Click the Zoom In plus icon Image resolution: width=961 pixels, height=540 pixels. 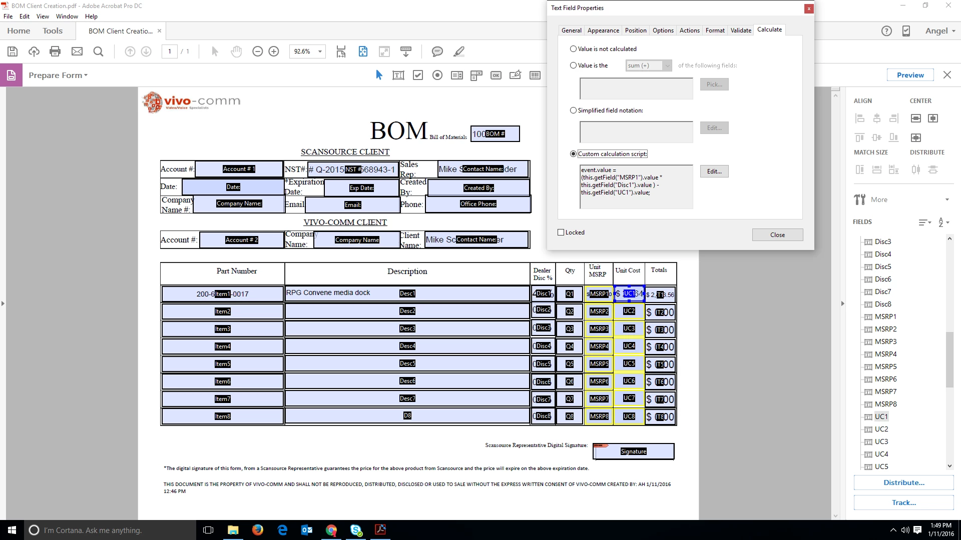274,51
